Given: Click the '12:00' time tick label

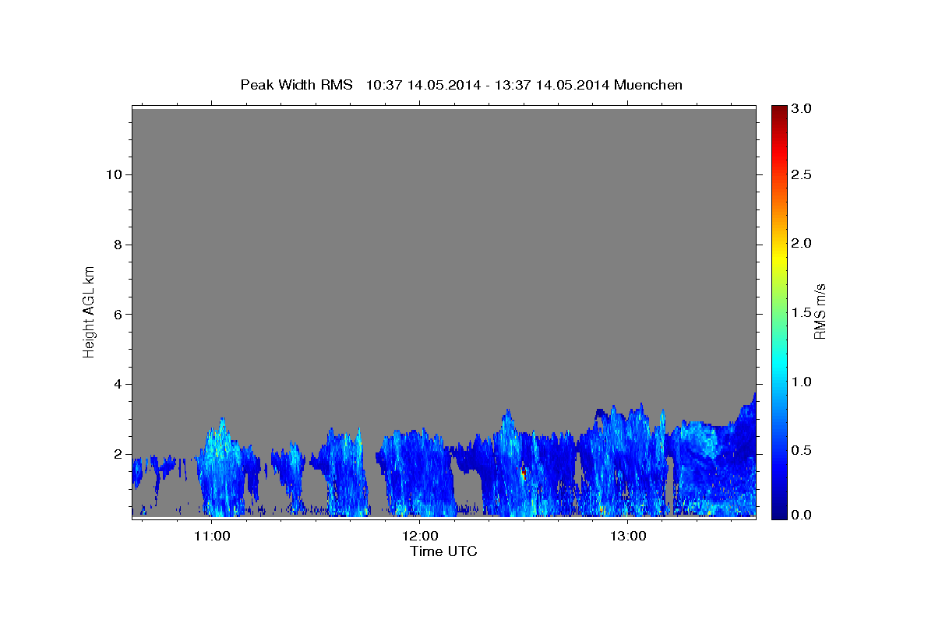Looking at the screenshot, I should coord(419,537).
